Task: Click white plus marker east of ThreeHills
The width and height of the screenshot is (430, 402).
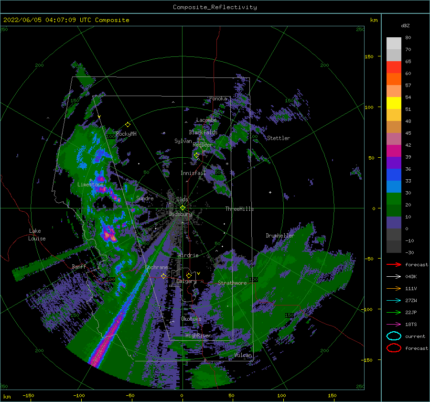Action: [270, 192]
